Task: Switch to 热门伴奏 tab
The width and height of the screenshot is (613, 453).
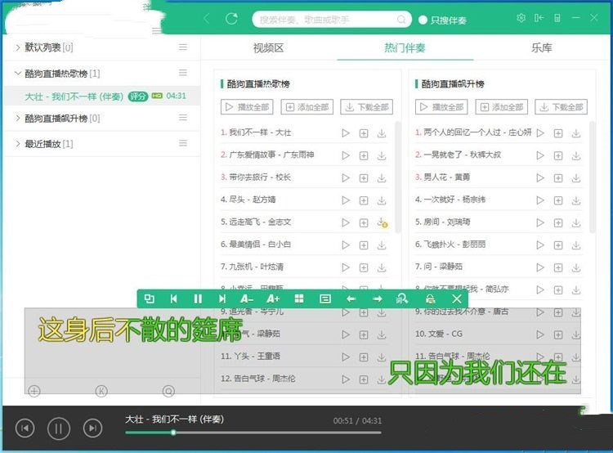Action: pos(405,48)
